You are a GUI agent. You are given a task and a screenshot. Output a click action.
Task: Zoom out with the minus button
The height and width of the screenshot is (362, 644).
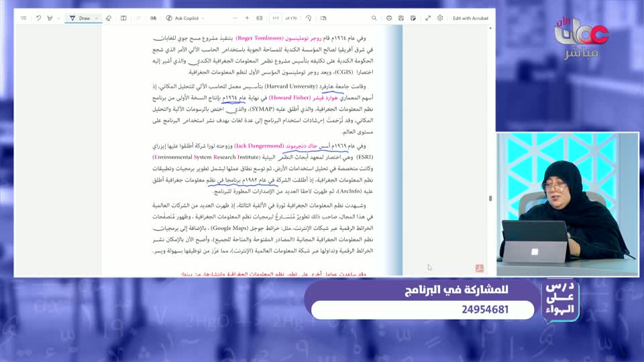click(235, 18)
